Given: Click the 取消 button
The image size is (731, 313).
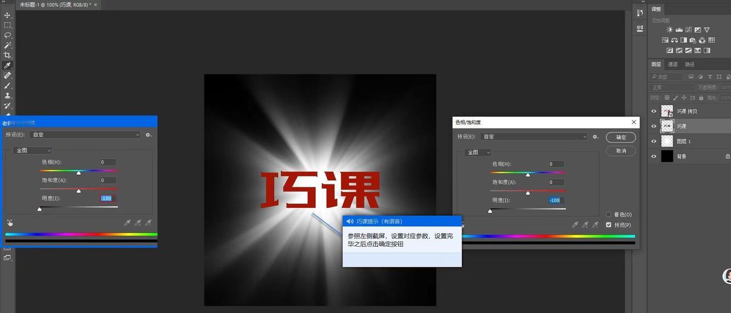Looking at the screenshot, I should (x=621, y=151).
